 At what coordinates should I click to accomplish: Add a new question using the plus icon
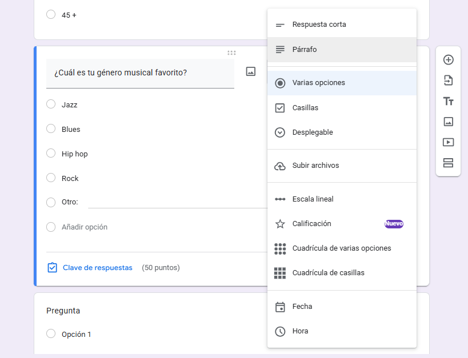tap(449, 59)
